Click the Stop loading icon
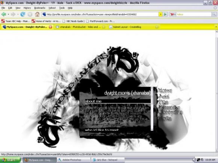This screenshot has width=218, height=163. [x=30, y=14]
